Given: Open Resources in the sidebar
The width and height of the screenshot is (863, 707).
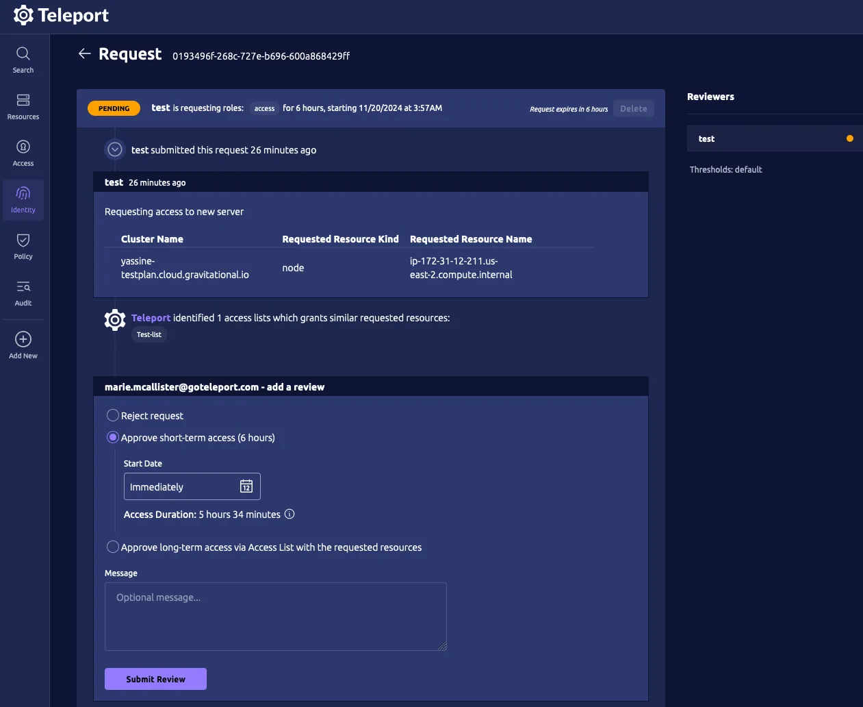Looking at the screenshot, I should pos(23,106).
